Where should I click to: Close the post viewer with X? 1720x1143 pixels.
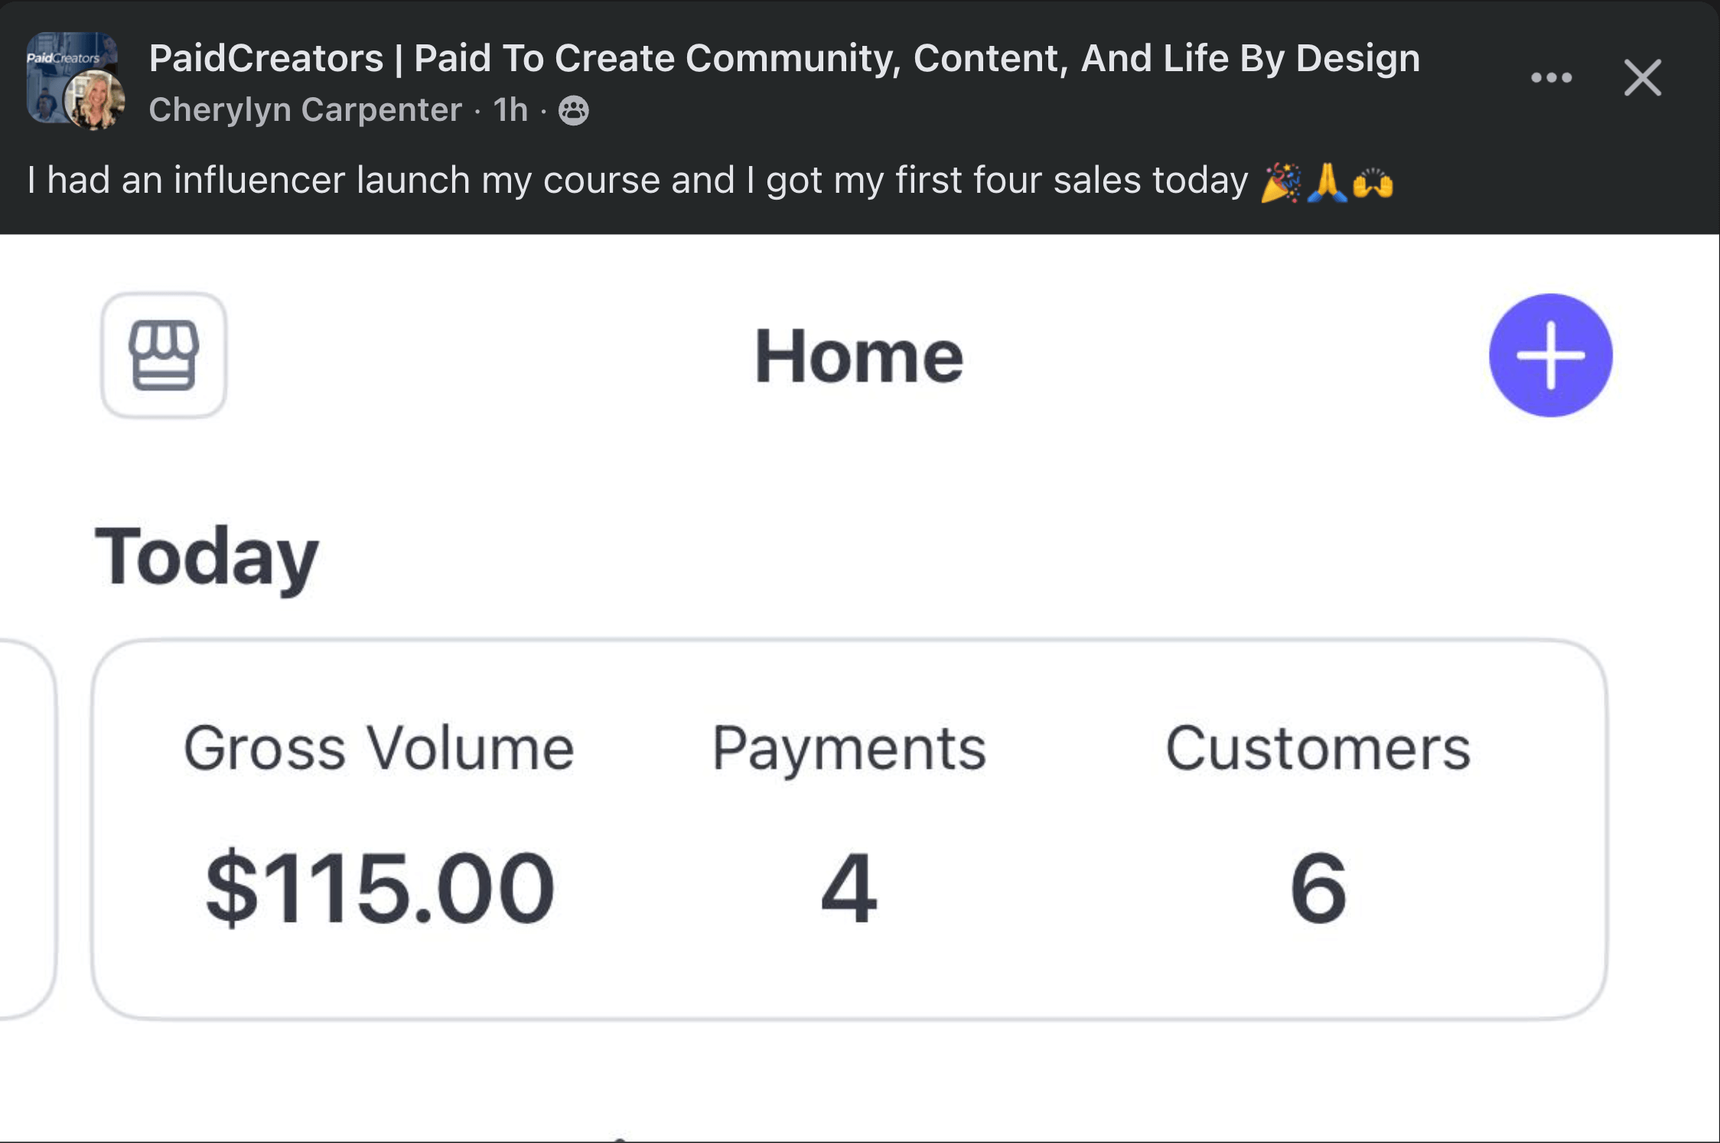1643,77
